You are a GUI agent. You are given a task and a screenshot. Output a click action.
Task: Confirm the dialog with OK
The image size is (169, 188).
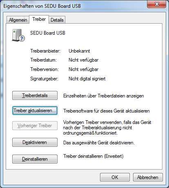point(115,177)
